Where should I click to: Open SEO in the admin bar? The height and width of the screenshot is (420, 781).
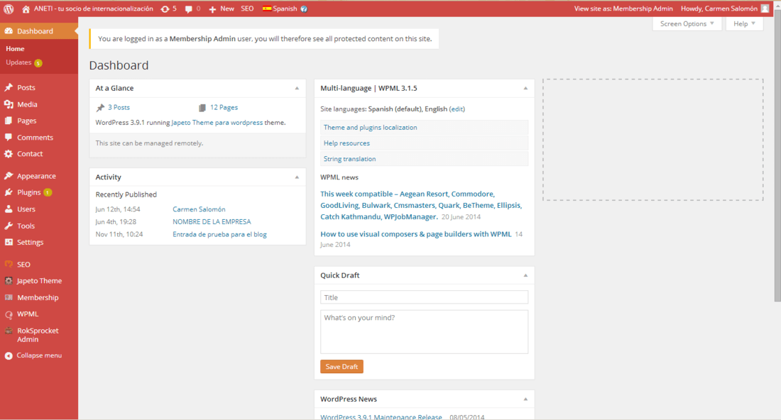(x=247, y=9)
